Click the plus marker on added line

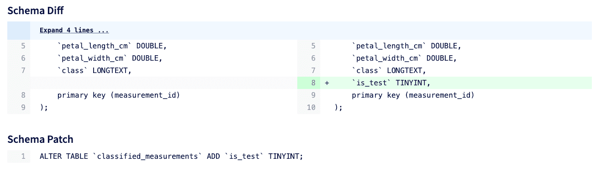click(327, 83)
